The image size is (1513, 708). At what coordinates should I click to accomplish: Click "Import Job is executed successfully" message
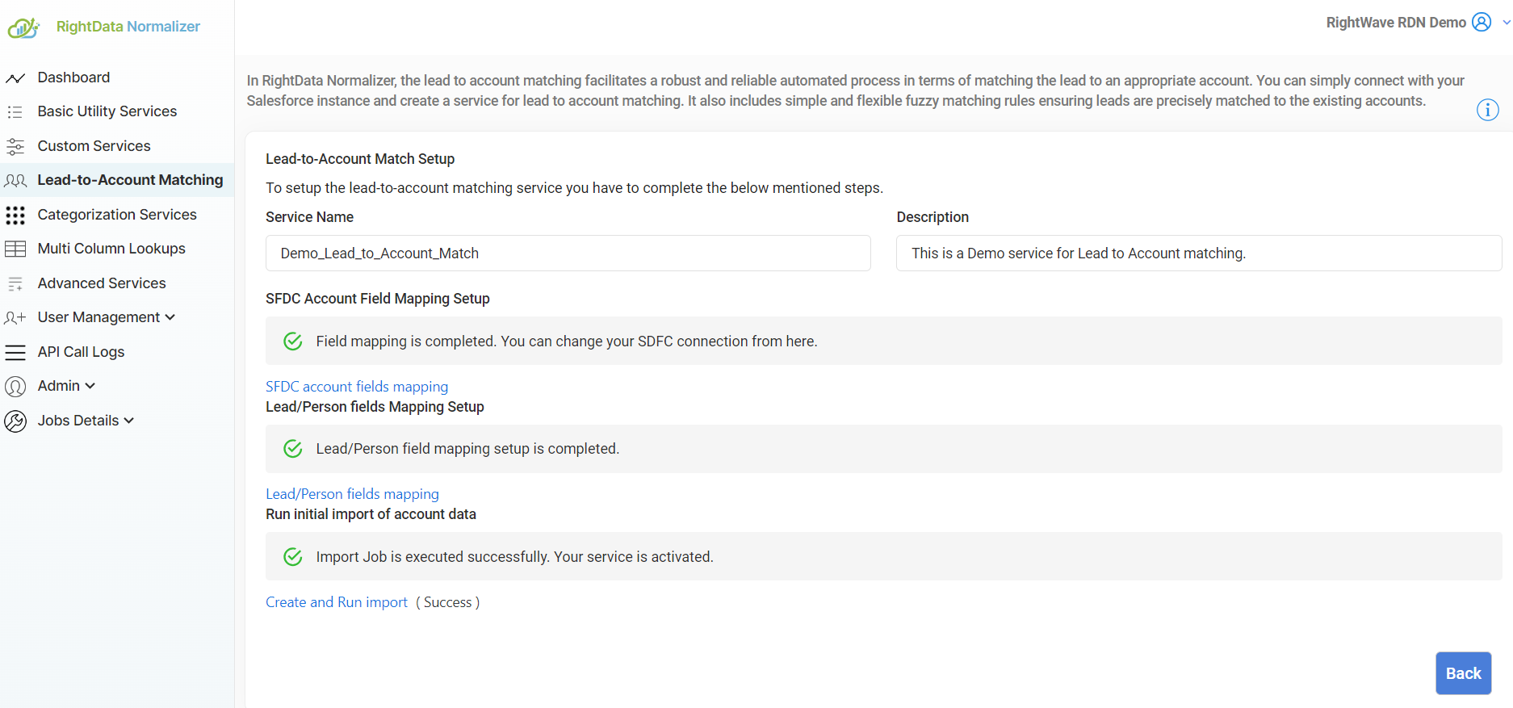point(514,557)
